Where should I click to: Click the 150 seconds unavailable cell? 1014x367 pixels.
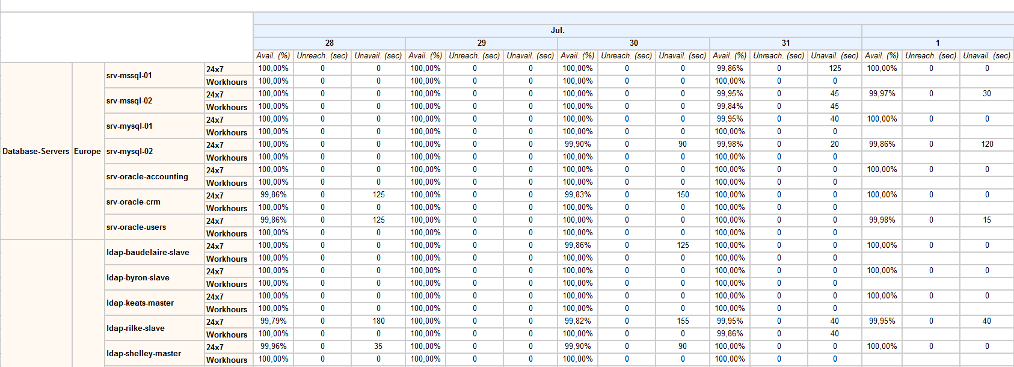pyautogui.click(x=683, y=195)
